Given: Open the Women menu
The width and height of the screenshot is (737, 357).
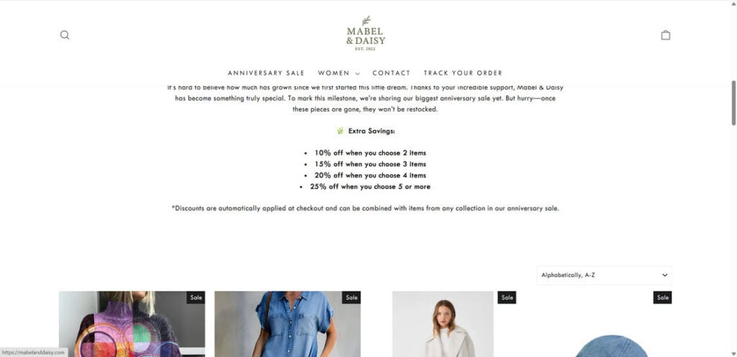Looking at the screenshot, I should coord(334,73).
